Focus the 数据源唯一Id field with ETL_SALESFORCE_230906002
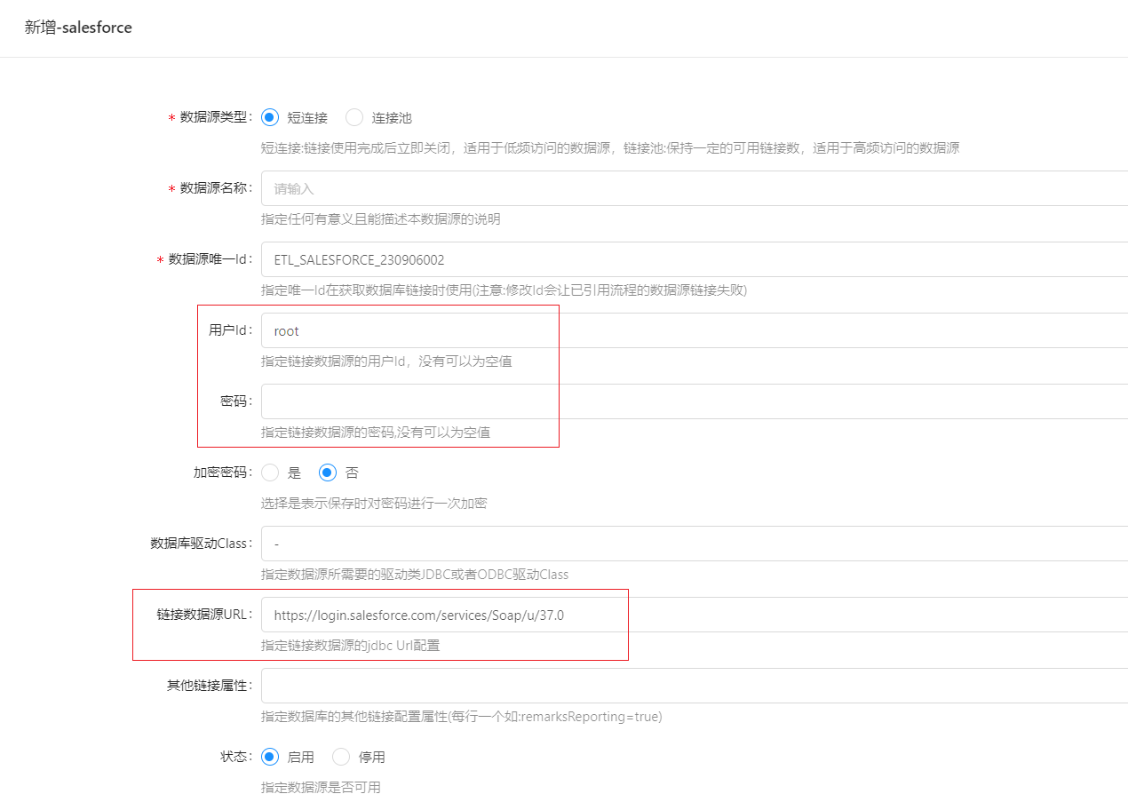1128x810 pixels. tap(693, 259)
